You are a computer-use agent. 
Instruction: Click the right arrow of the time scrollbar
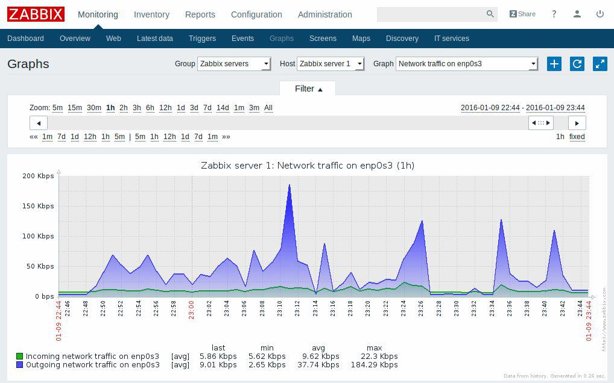577,123
